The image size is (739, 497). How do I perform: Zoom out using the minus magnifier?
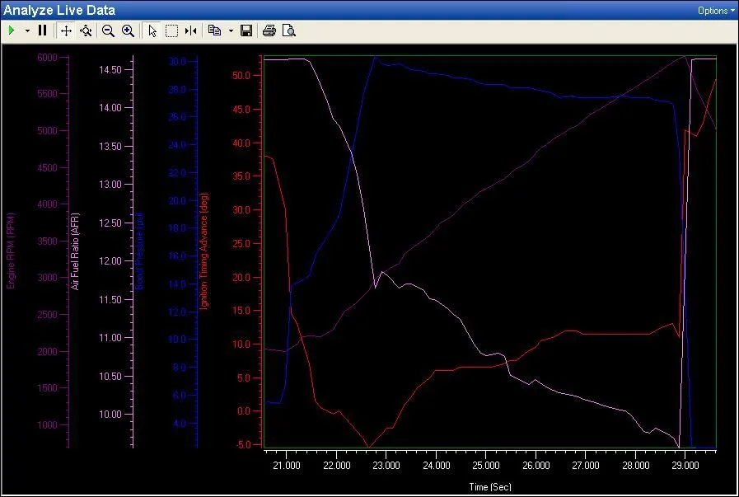(x=108, y=30)
